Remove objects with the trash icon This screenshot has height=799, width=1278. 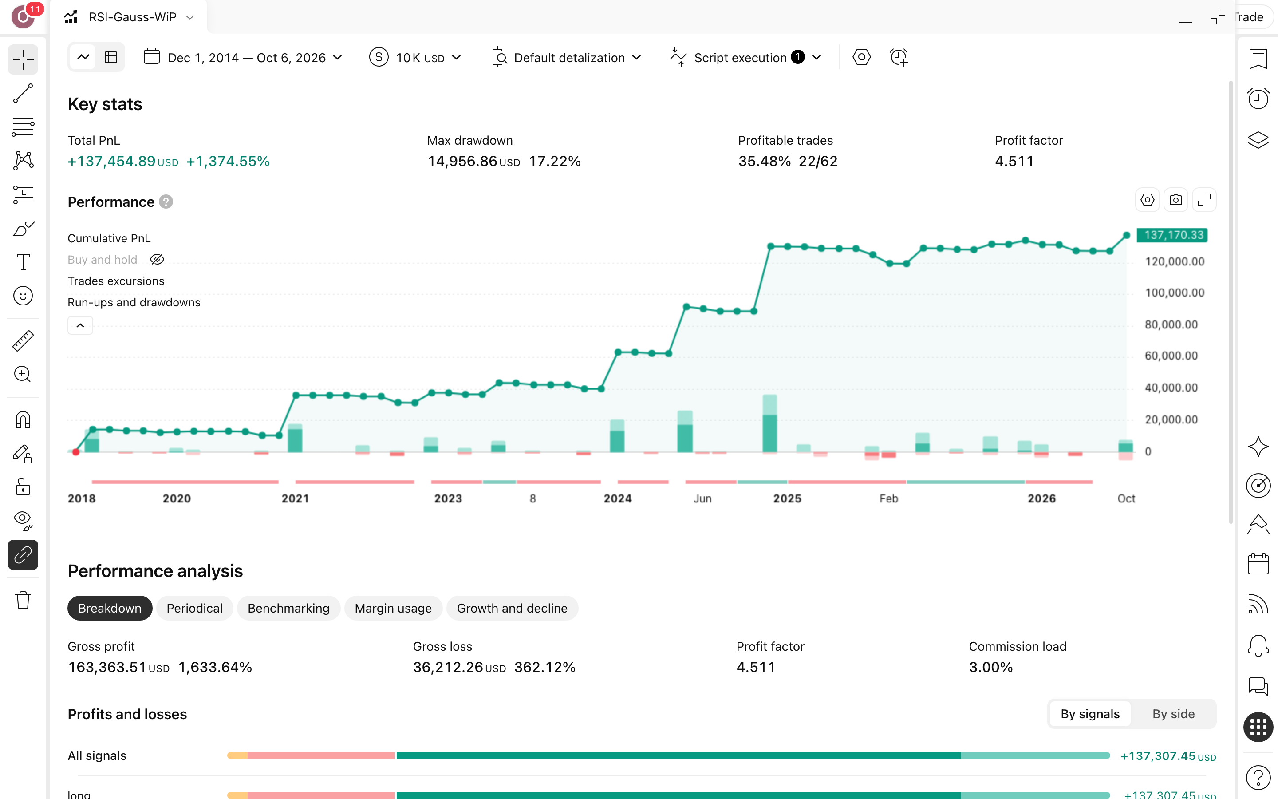23,600
